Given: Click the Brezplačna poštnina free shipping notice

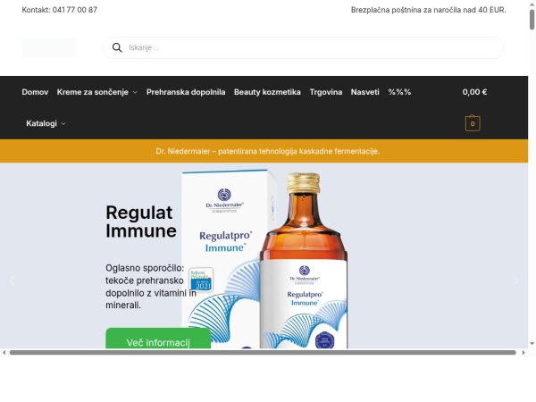Looking at the screenshot, I should pyautogui.click(x=428, y=10).
